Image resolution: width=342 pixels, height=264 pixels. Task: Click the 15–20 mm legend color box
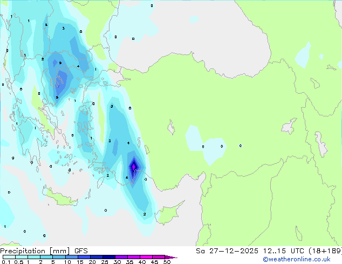coord(84,257)
